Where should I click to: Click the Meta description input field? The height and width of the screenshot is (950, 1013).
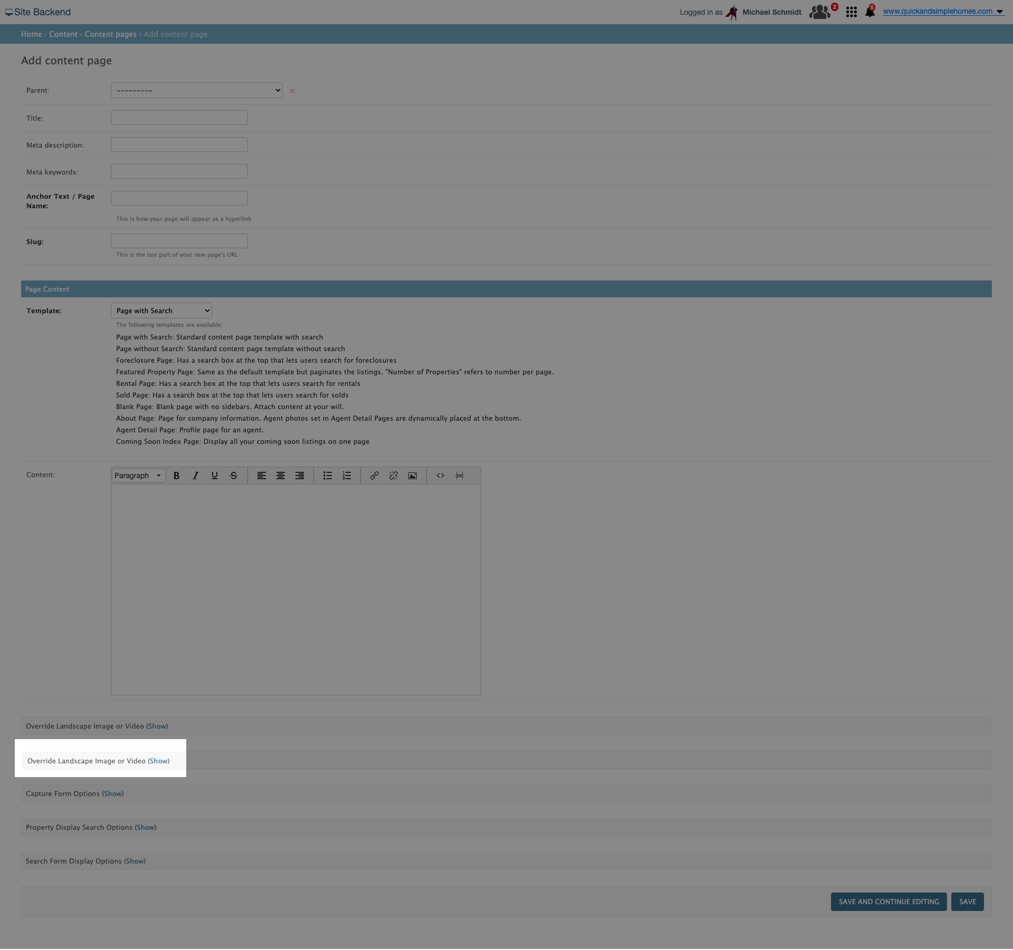tap(179, 144)
